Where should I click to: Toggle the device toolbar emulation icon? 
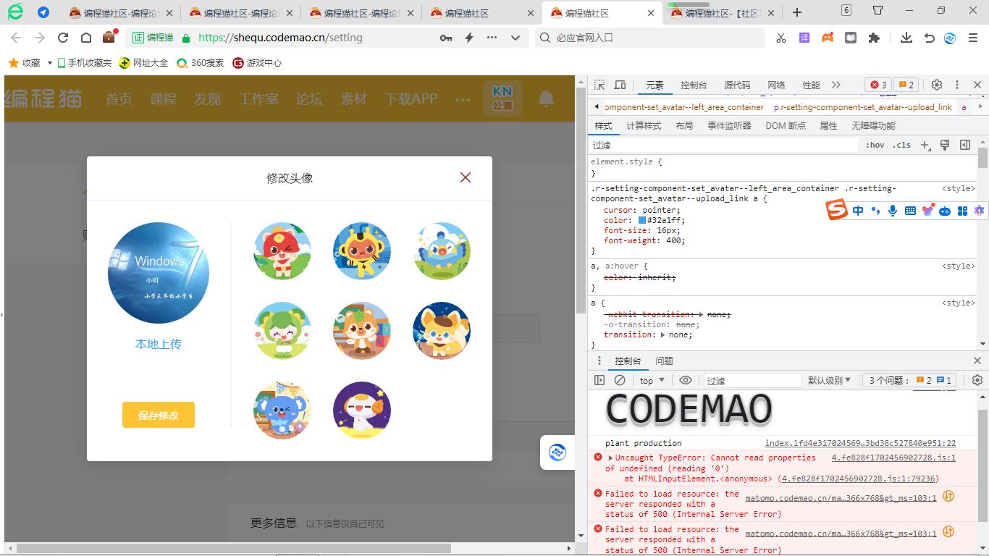click(x=620, y=85)
